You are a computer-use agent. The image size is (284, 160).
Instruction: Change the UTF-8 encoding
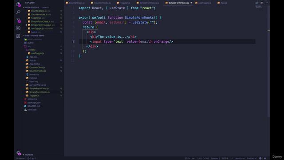pyautogui.click(x=225, y=158)
